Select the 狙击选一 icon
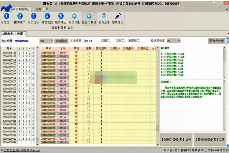Screen dimensions: 229x153 (x=6, y=16)
